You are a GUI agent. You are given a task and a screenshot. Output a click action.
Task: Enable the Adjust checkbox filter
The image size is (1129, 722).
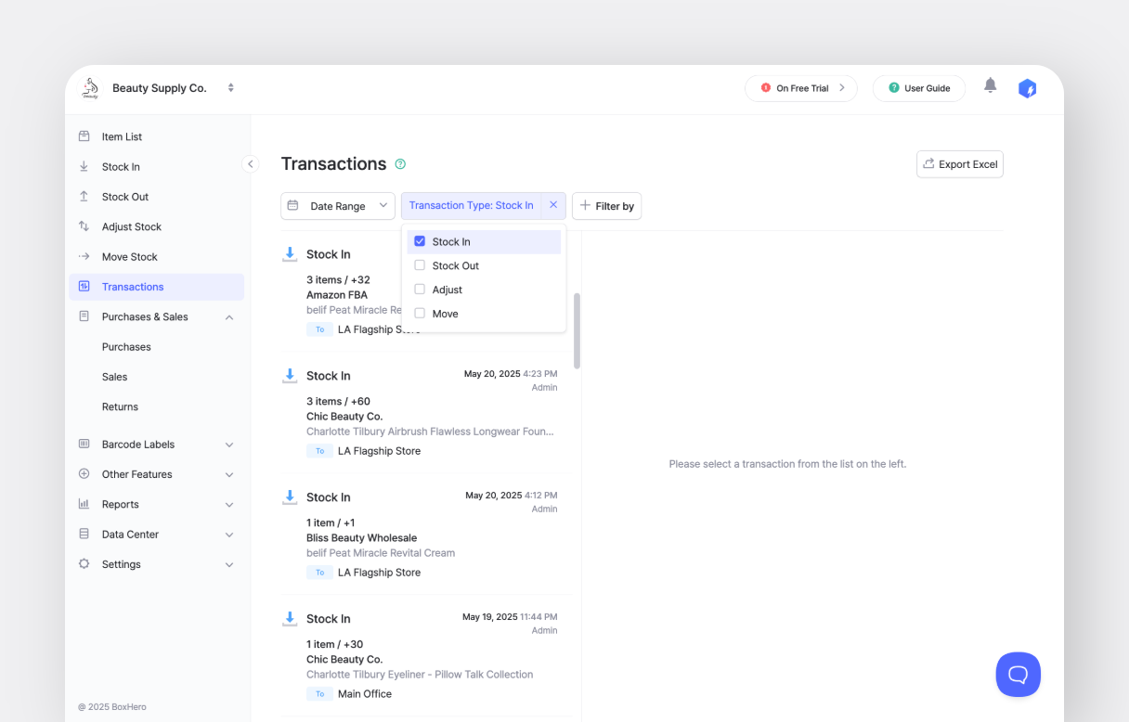420,290
